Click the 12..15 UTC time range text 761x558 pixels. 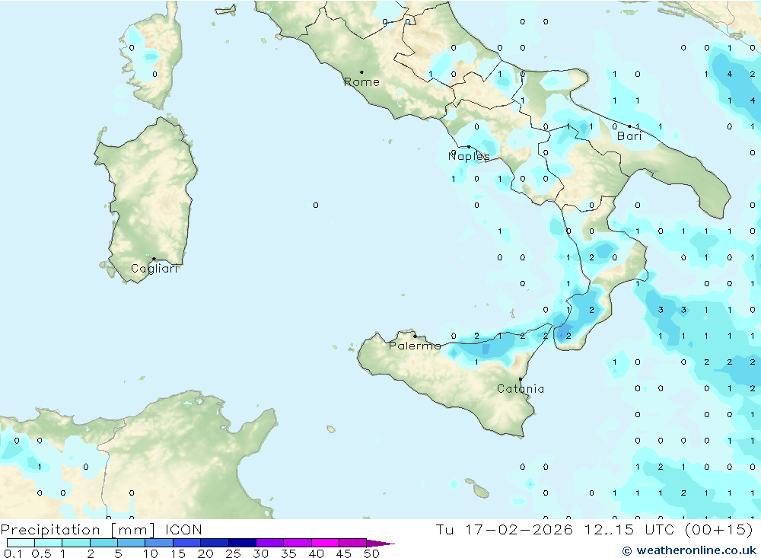(629, 529)
